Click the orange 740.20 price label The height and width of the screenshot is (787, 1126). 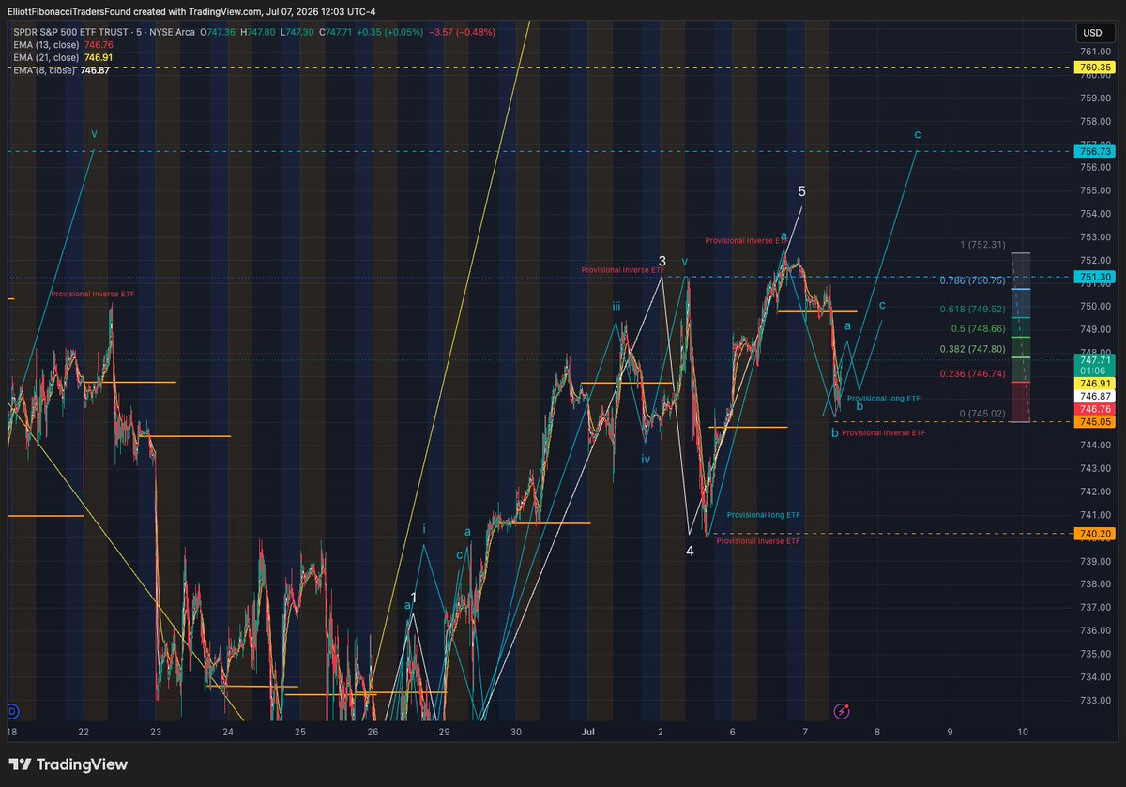tap(1095, 534)
